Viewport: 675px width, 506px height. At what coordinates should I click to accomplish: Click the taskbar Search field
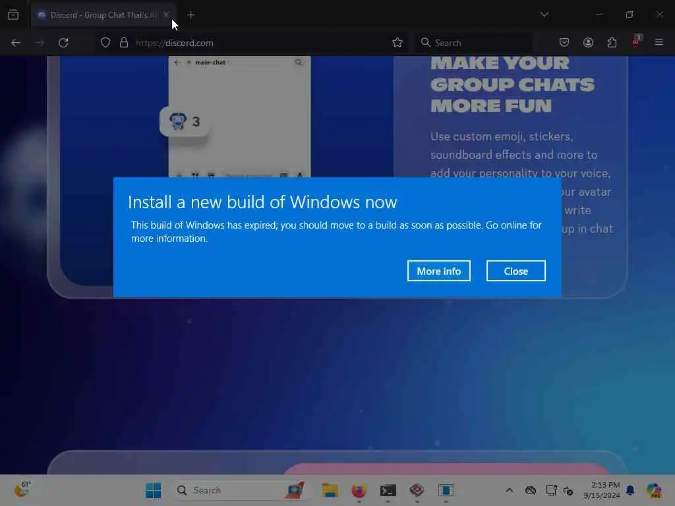[x=241, y=490]
